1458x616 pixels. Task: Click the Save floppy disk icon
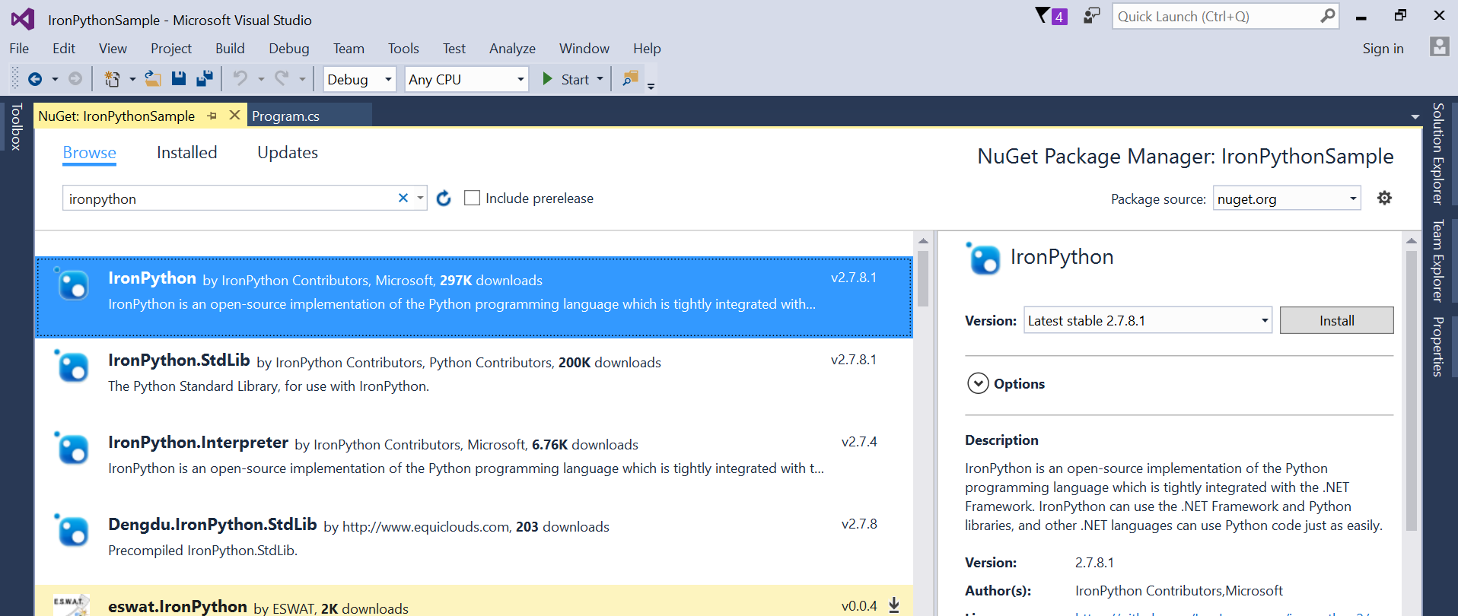click(179, 78)
